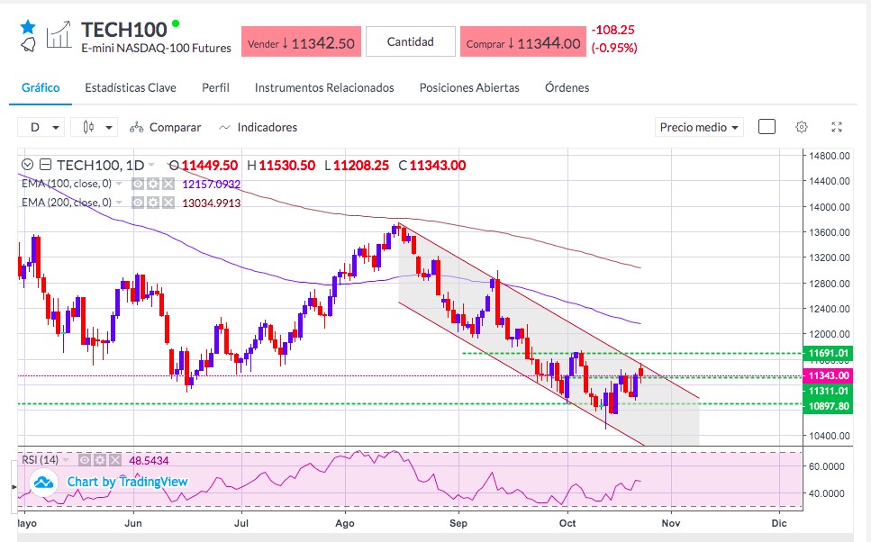Open the Órdenes tab

[567, 87]
